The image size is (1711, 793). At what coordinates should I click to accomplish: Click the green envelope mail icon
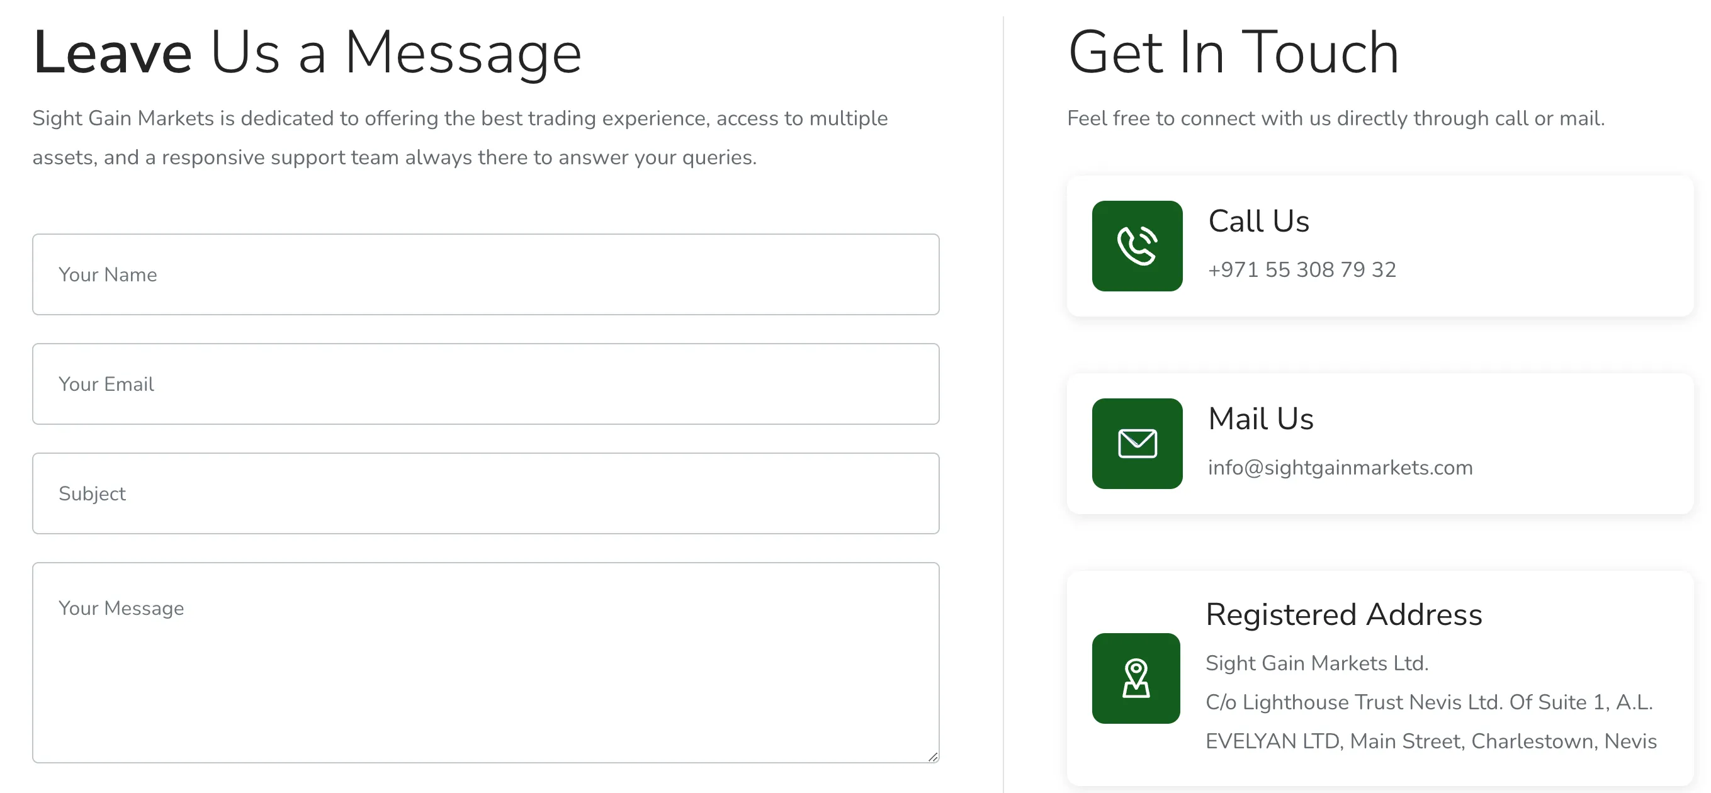pos(1137,444)
